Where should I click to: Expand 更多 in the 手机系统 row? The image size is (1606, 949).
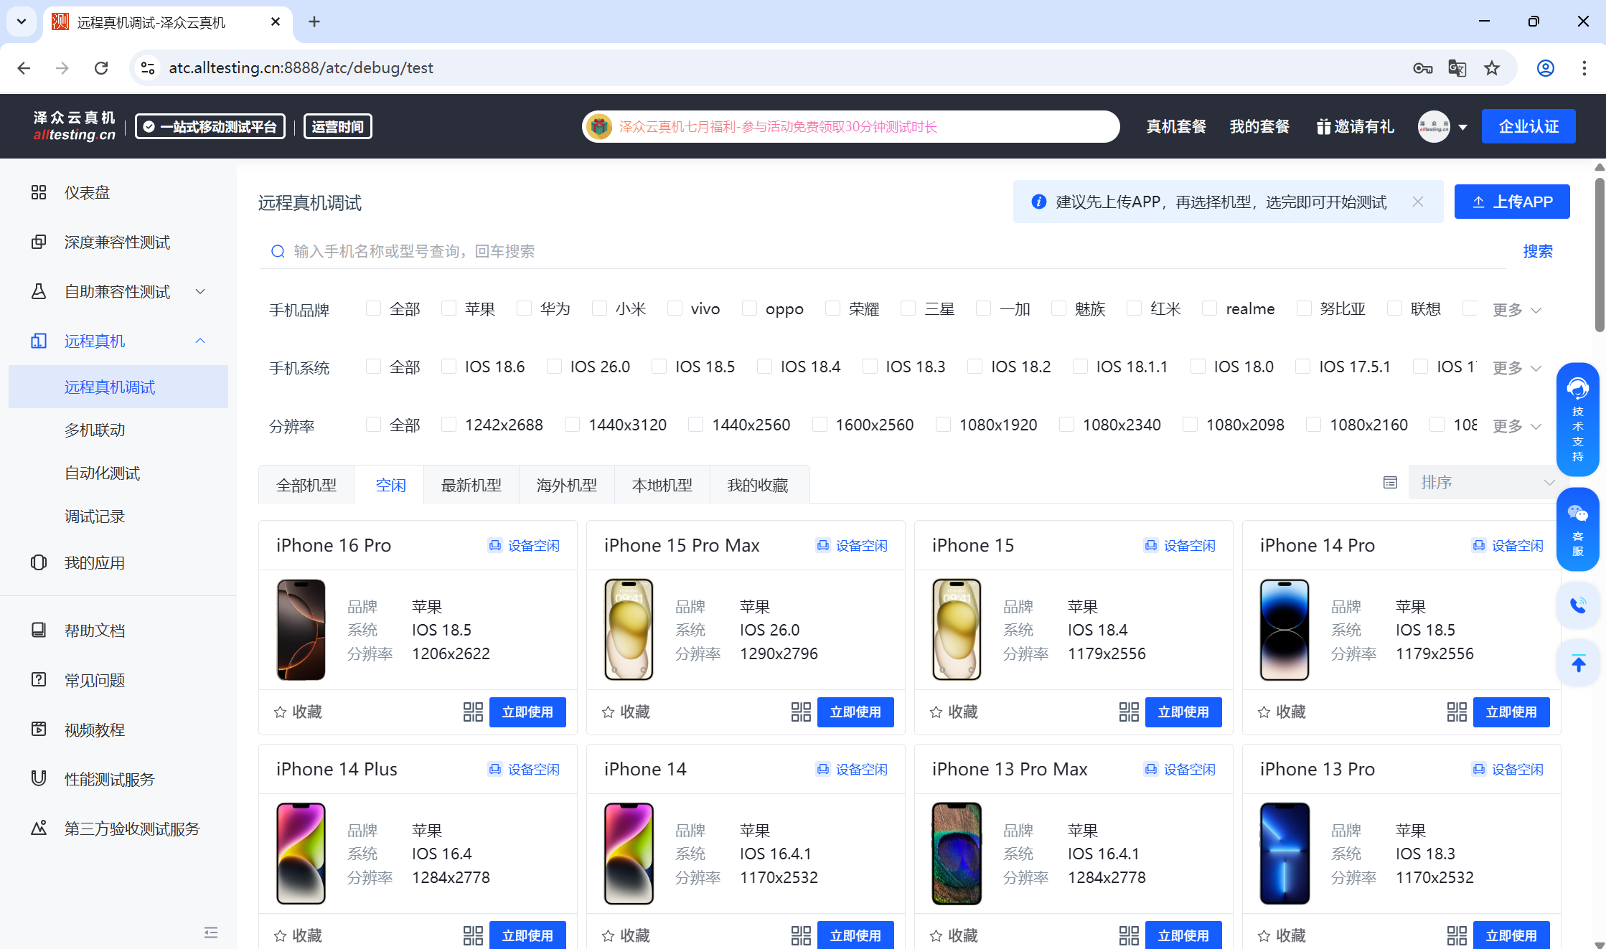[1517, 368]
